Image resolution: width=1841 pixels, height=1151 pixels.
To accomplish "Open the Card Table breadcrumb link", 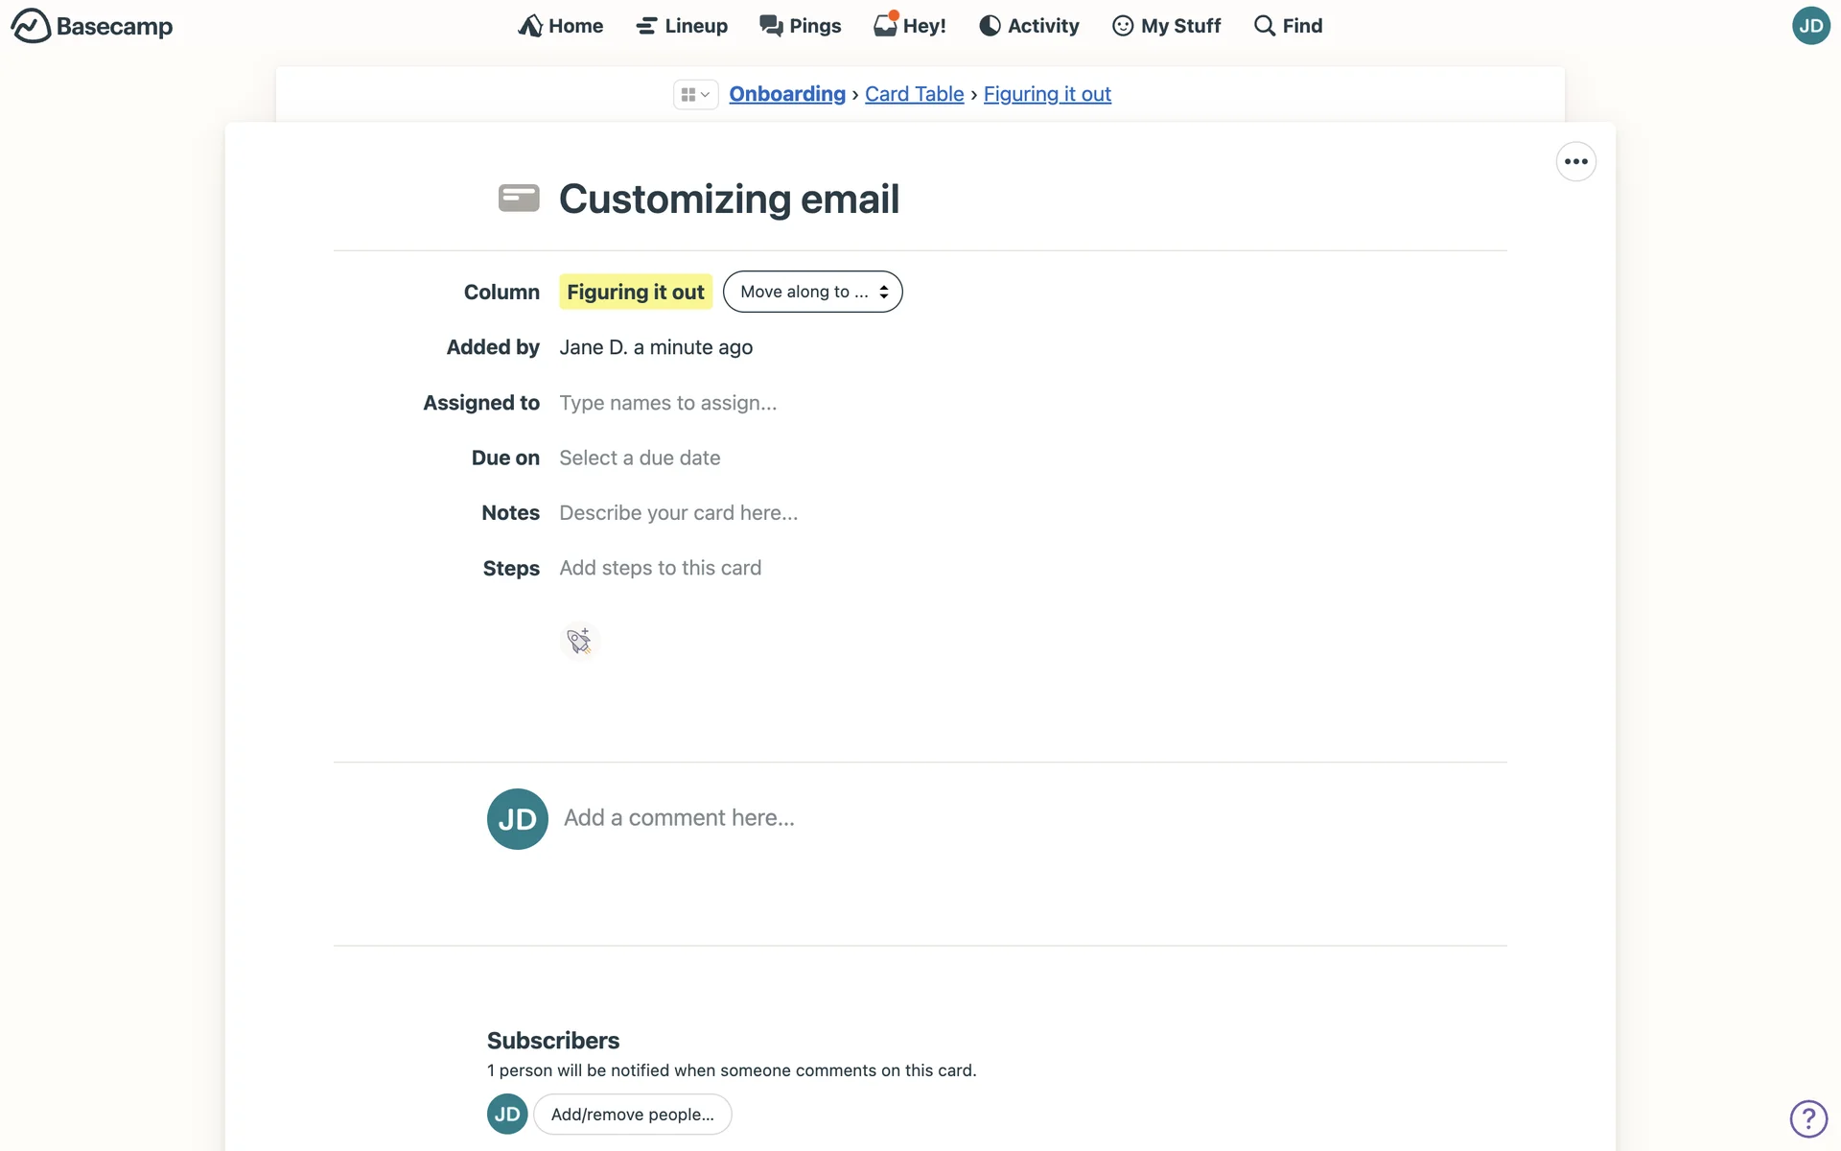I will (x=914, y=94).
